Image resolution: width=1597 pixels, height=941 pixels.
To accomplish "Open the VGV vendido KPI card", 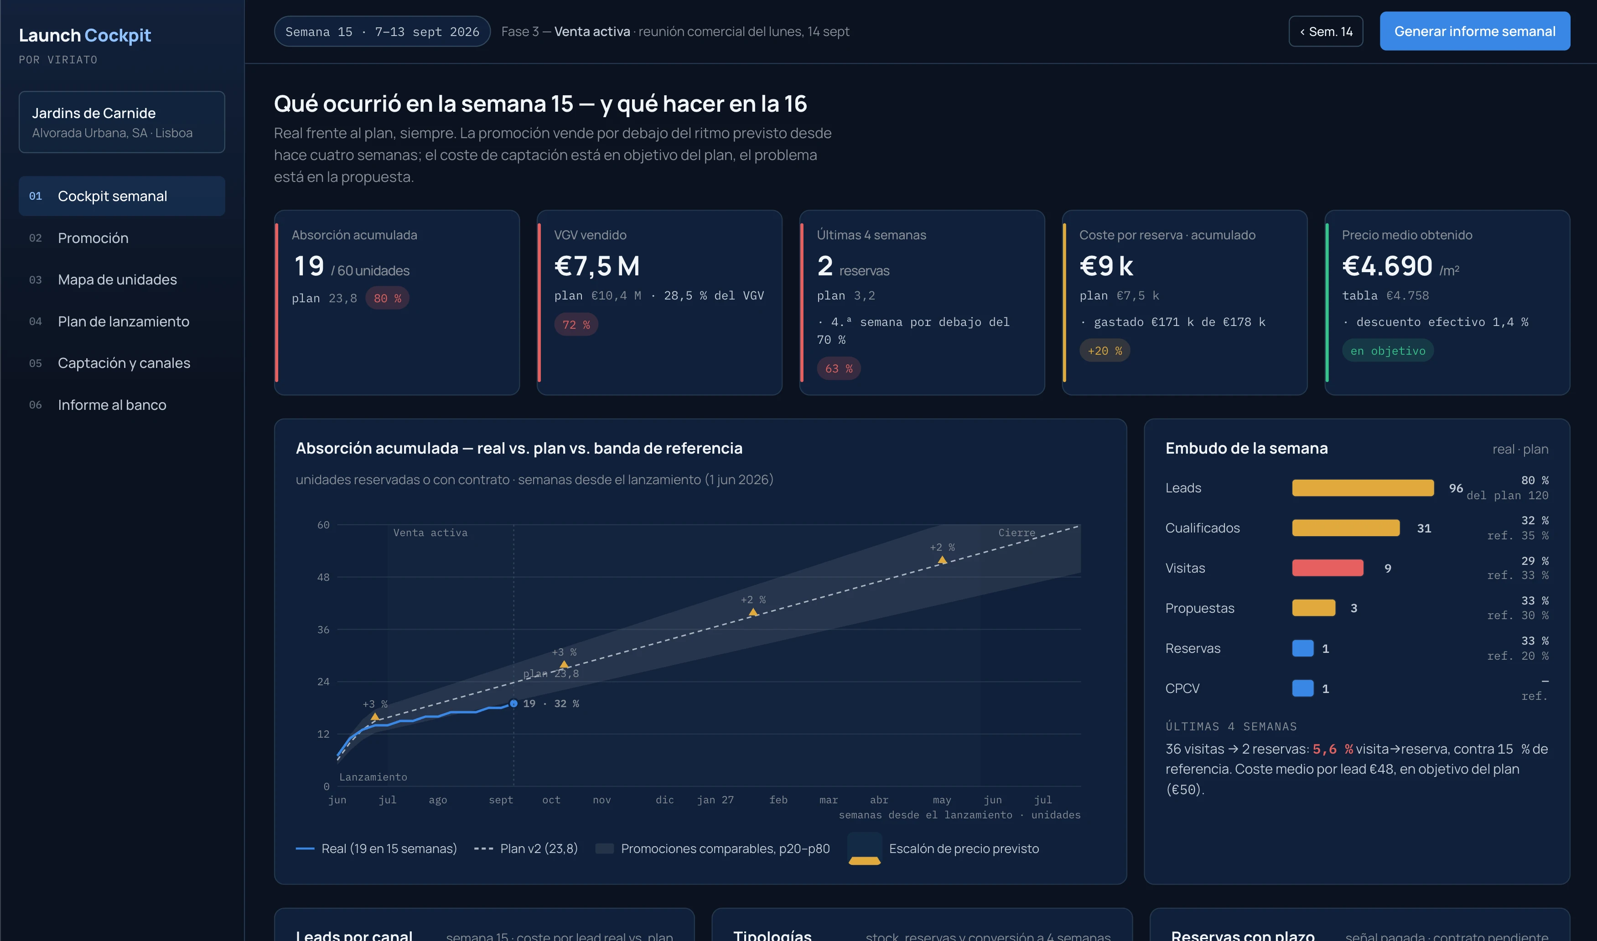I will 659,302.
